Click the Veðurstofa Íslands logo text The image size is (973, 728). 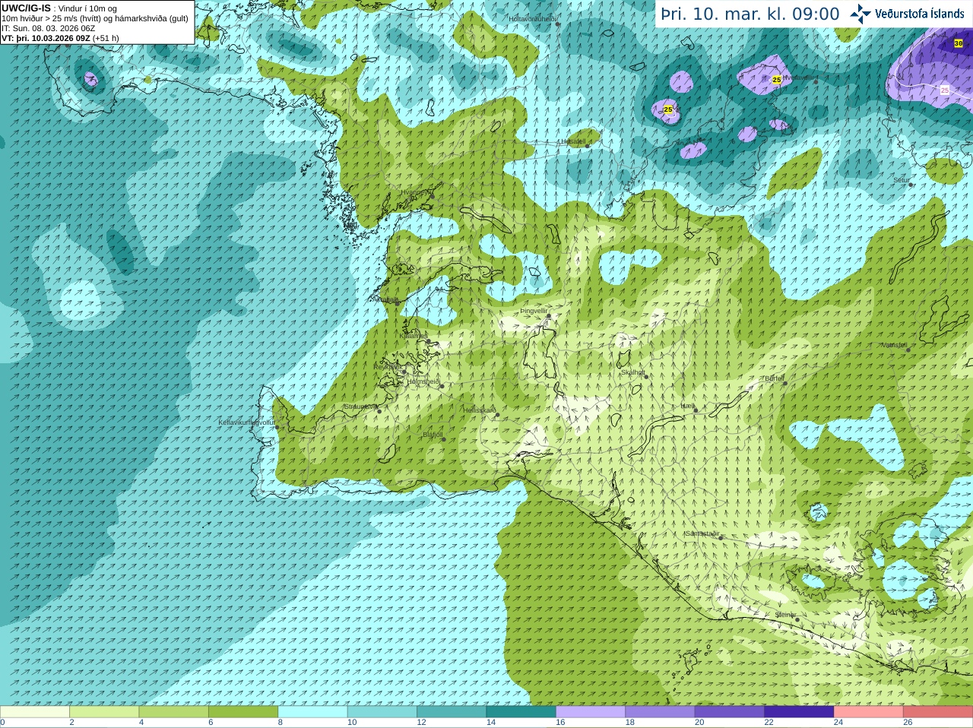(x=919, y=14)
